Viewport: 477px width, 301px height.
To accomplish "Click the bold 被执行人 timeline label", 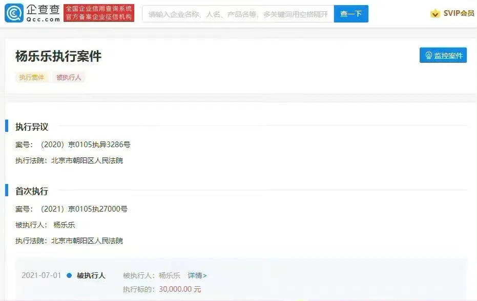I will click(x=91, y=275).
